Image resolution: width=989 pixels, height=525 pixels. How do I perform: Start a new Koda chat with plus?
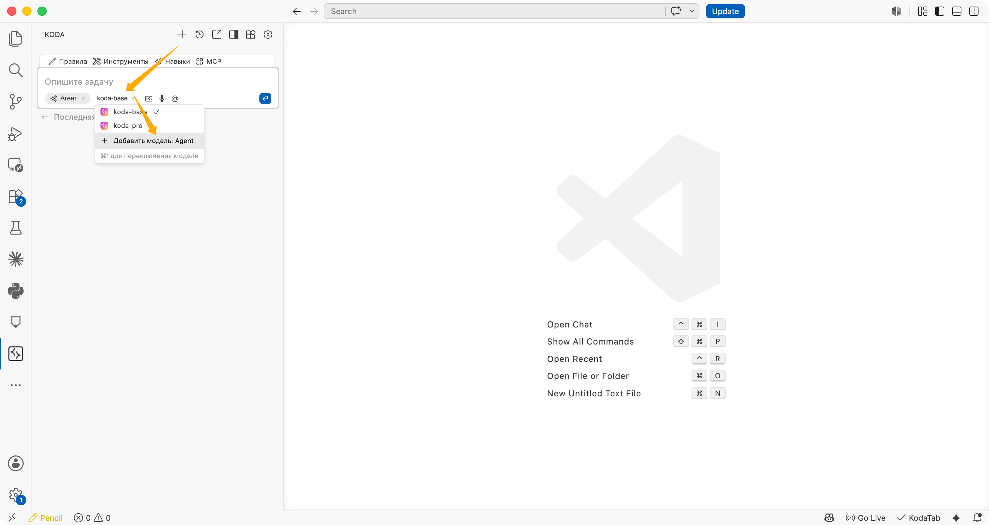pyautogui.click(x=182, y=34)
